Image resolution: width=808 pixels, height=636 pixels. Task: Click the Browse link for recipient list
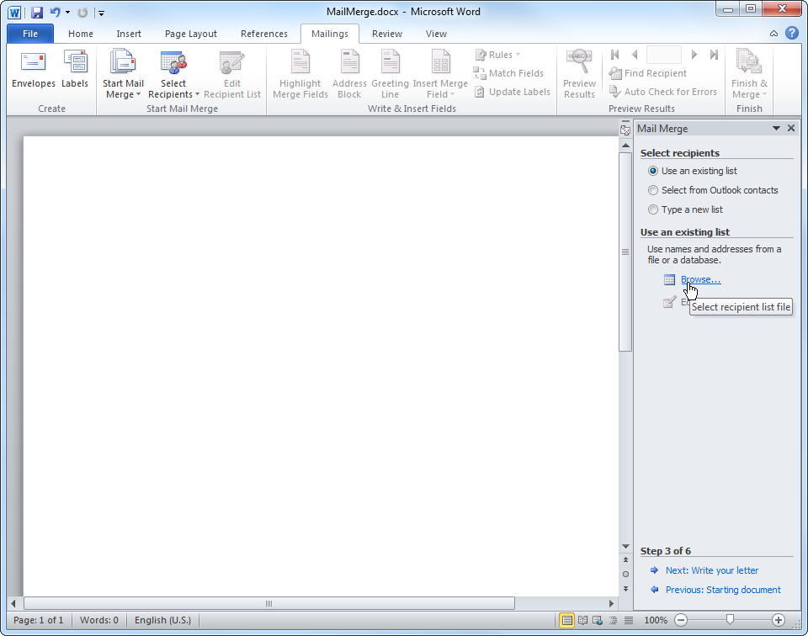700,279
